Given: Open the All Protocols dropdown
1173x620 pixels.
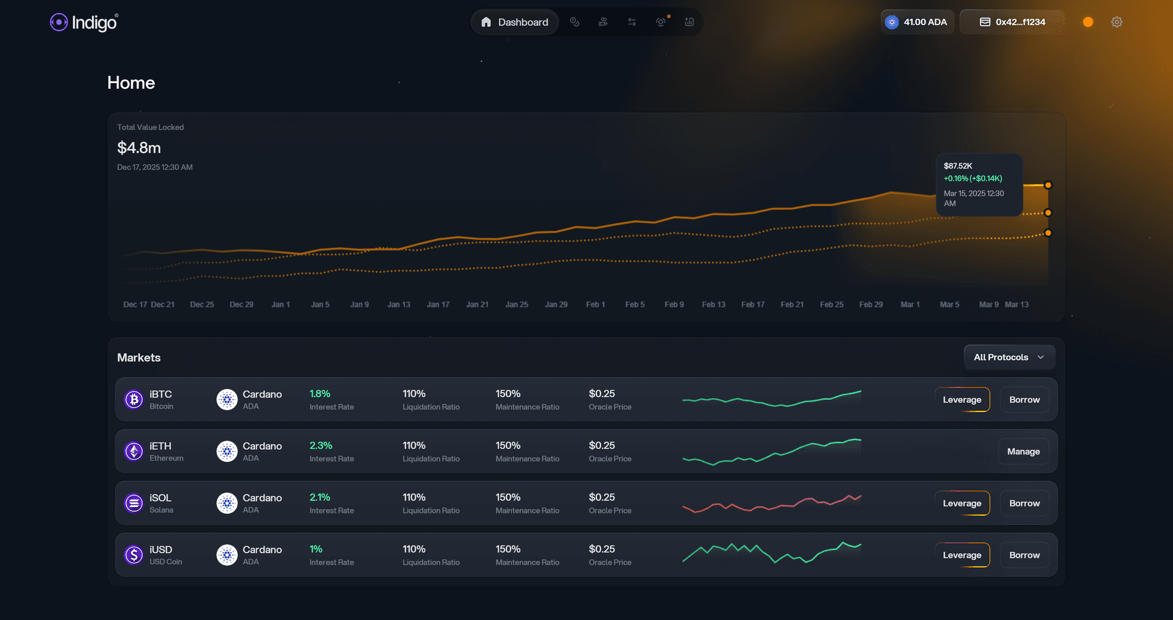Looking at the screenshot, I should 1009,357.
